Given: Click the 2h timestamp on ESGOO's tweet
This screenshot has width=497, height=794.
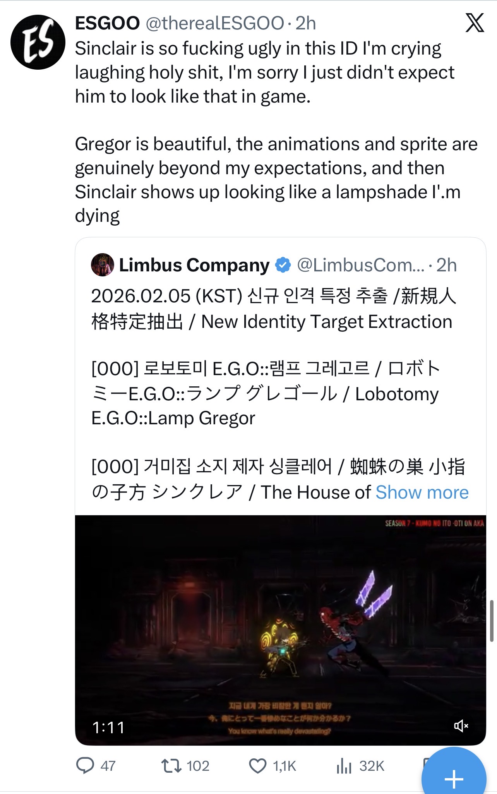Looking at the screenshot, I should point(306,23).
